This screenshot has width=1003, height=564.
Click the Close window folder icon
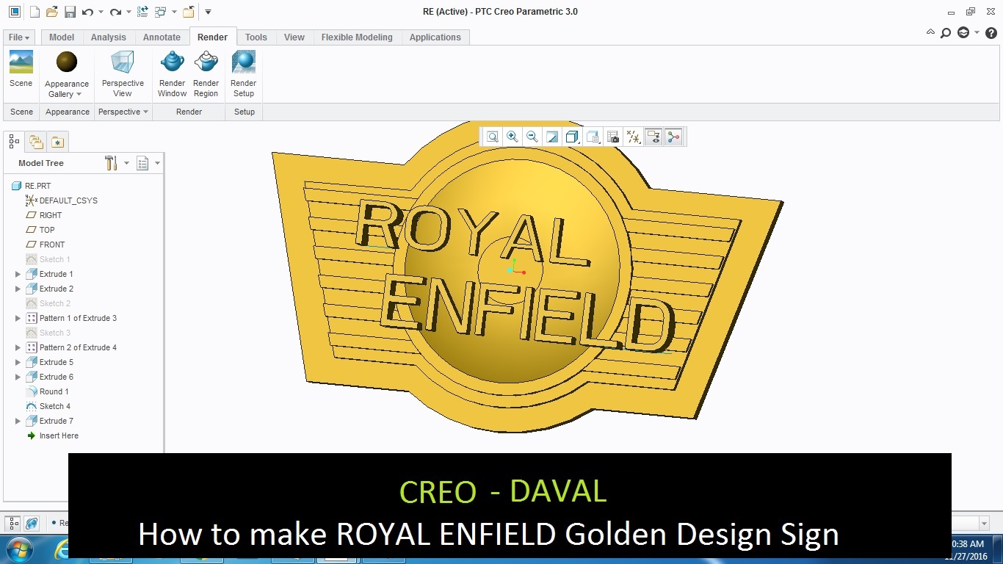click(x=189, y=12)
